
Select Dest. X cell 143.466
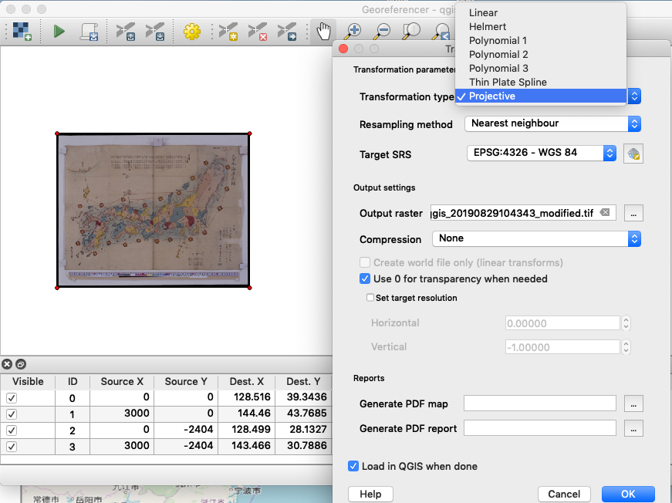click(x=246, y=446)
